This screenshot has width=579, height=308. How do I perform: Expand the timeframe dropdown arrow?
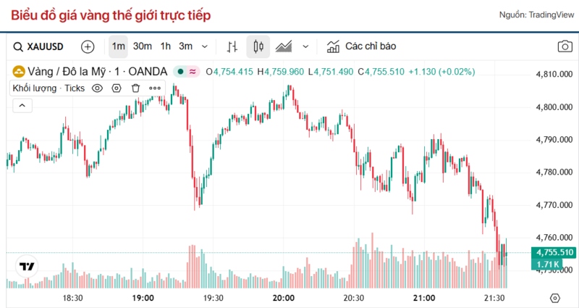(x=205, y=46)
